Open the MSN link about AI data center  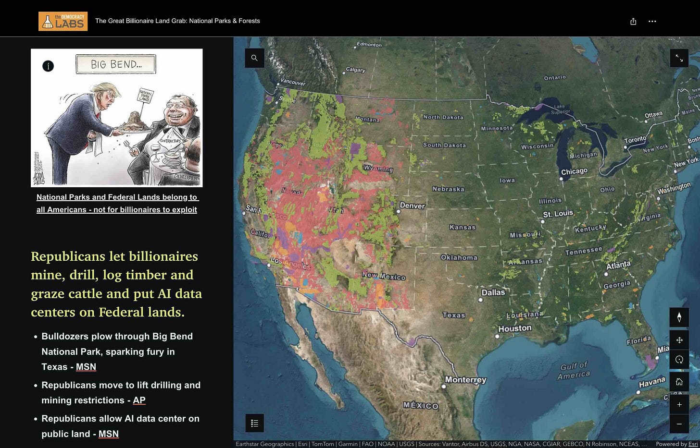109,434
